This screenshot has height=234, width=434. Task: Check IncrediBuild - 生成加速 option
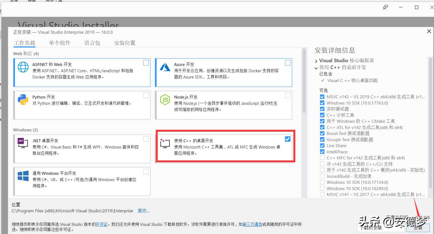pyautogui.click(x=322, y=176)
